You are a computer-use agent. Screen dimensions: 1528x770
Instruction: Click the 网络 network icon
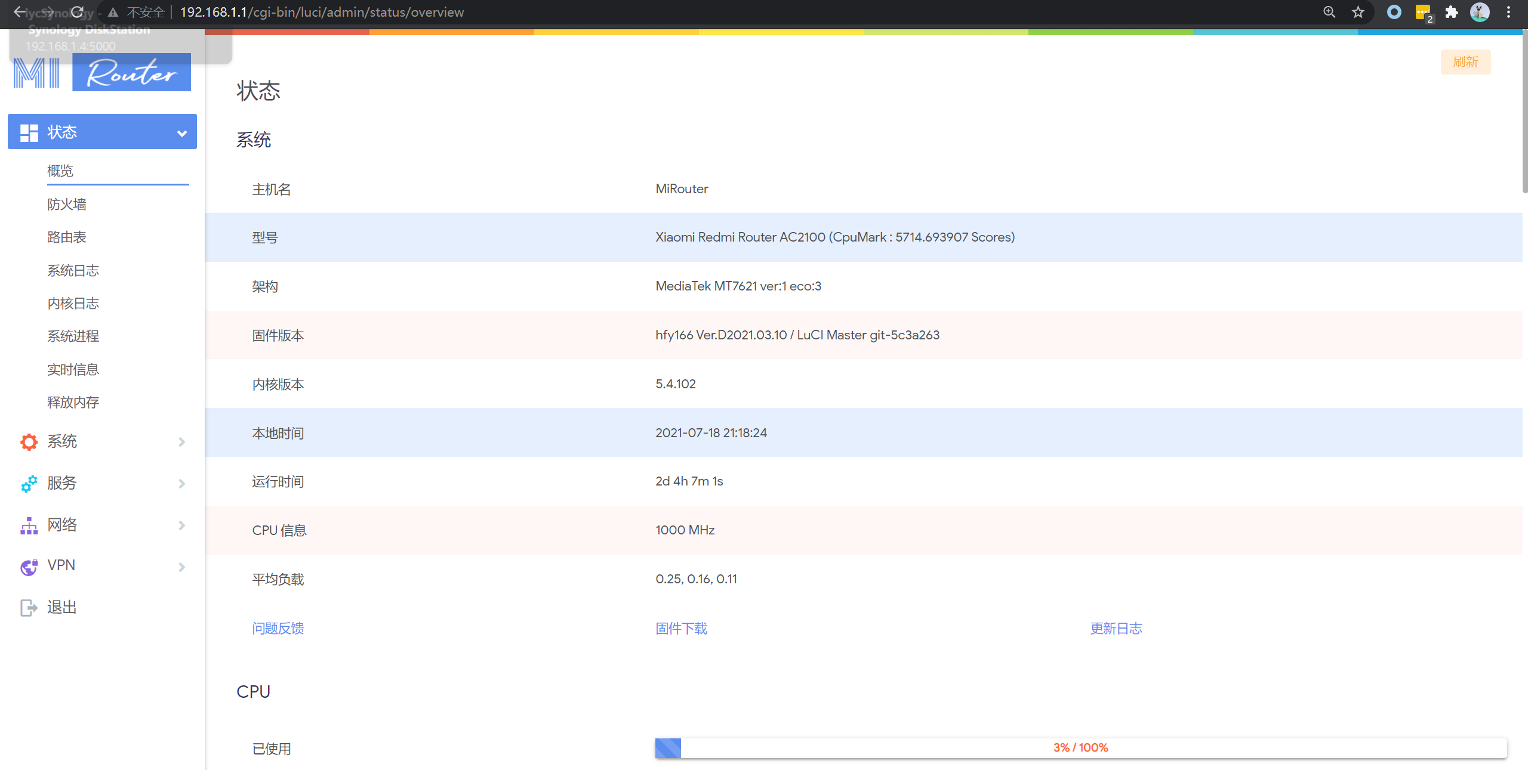click(28, 525)
